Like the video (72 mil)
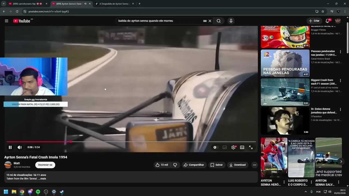Viewport: 349px width, 196px height. coord(162,165)
